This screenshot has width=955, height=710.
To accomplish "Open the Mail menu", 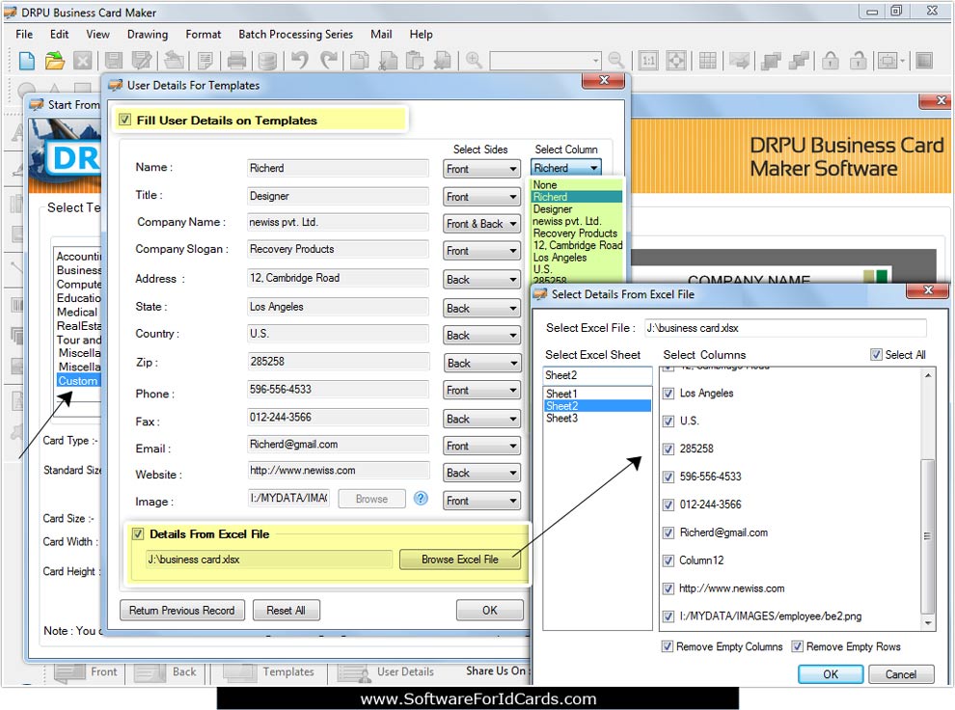I will point(381,34).
